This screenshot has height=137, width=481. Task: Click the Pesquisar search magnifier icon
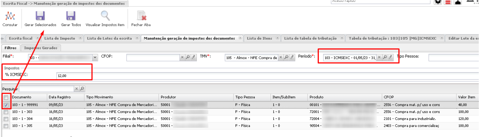click(x=82, y=89)
